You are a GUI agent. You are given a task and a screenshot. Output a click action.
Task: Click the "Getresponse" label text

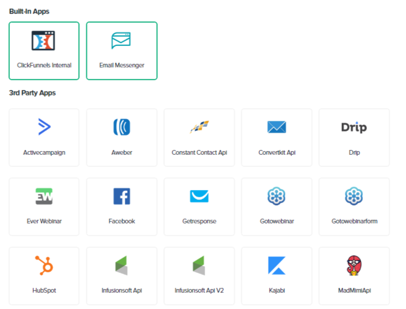coord(199,221)
